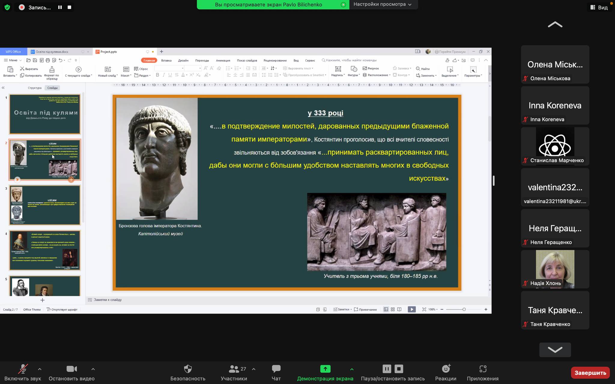Open the Zoom Chat bubble
The image size is (615, 384).
tap(276, 369)
